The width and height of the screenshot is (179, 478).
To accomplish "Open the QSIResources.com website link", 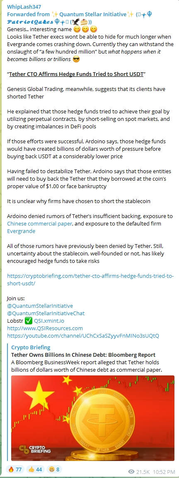I will coord(45,328).
